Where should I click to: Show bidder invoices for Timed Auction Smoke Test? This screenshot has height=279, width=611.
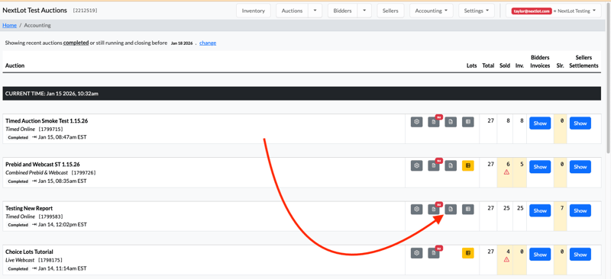(x=540, y=123)
